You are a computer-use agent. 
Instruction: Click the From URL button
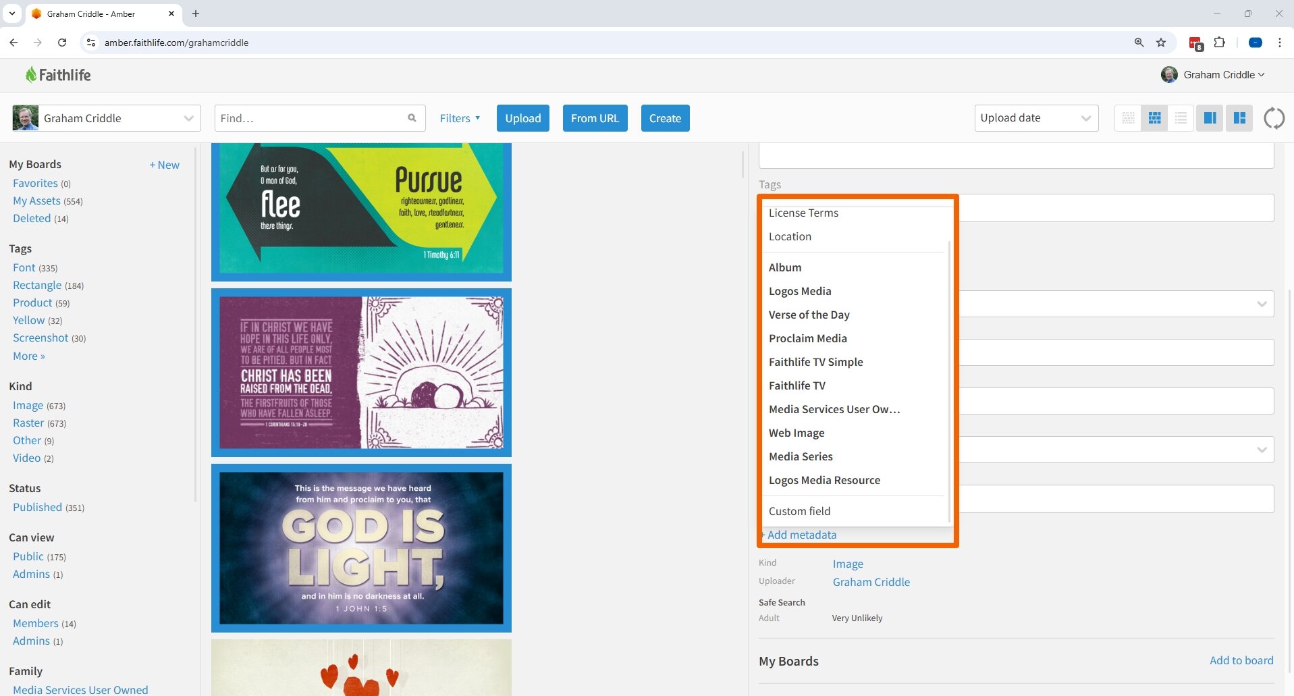click(595, 118)
